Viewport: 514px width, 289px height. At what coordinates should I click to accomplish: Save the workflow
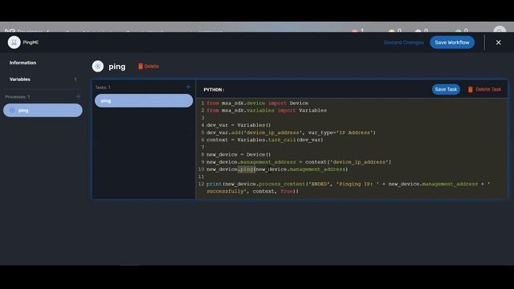[452, 43]
